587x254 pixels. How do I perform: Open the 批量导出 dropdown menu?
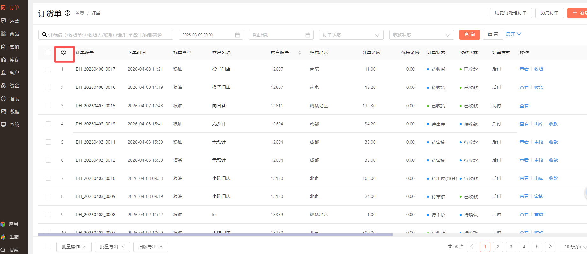(112, 247)
